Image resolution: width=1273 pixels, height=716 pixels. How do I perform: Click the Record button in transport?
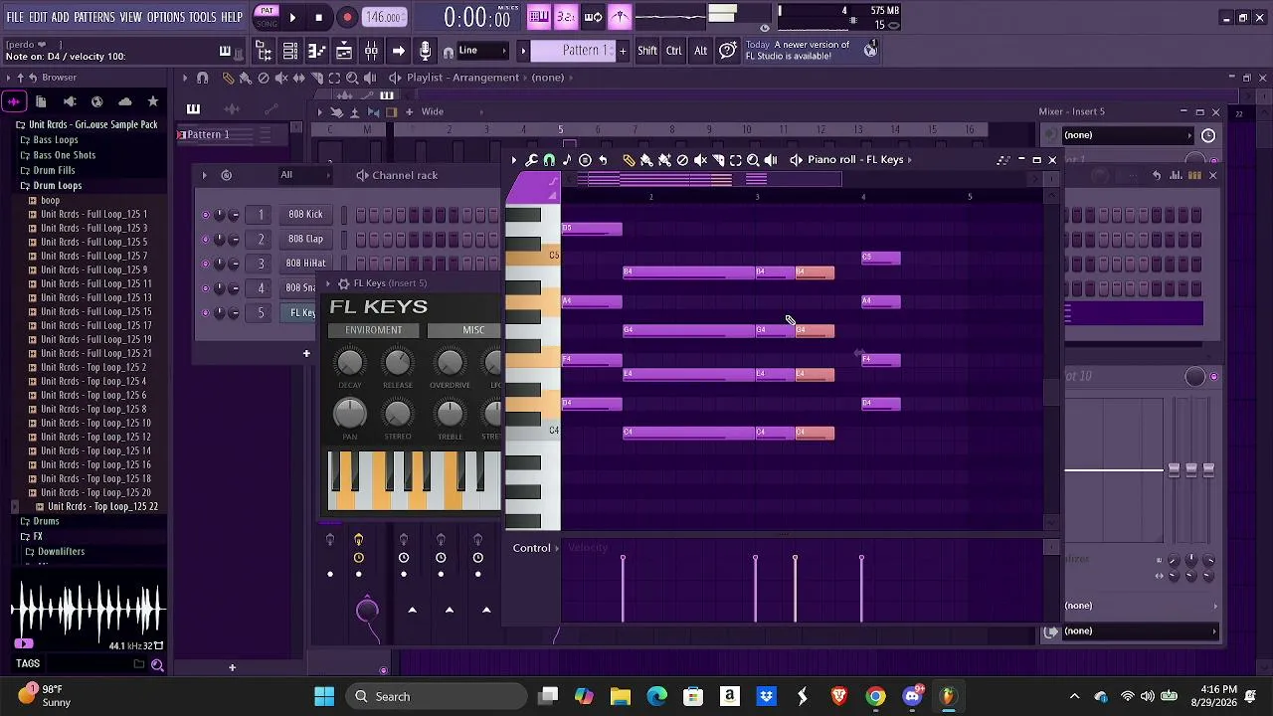[347, 17]
